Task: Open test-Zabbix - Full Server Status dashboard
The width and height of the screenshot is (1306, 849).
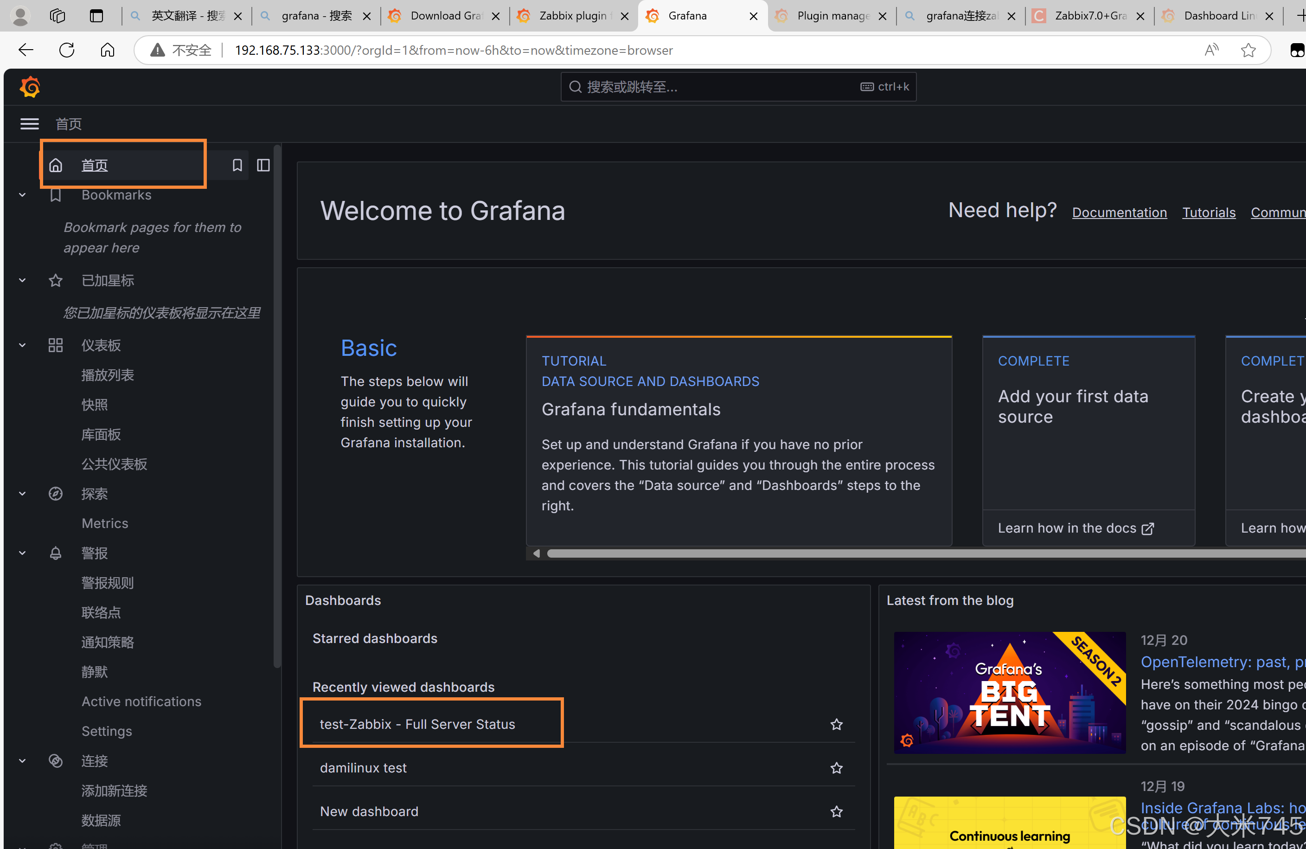Action: pos(417,724)
